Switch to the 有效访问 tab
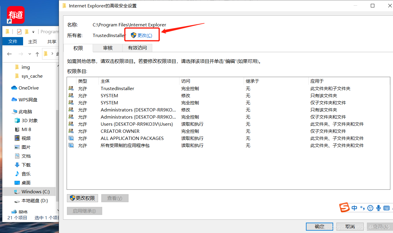The width and height of the screenshot is (393, 233). click(137, 48)
